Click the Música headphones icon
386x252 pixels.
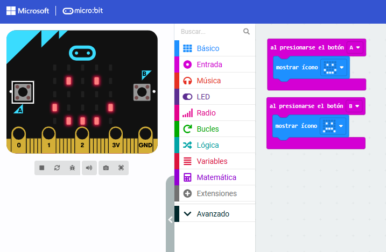[x=187, y=81]
